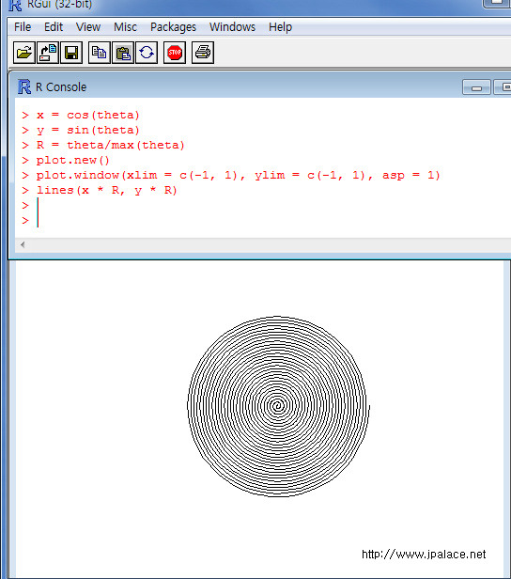This screenshot has width=511, height=579.
Task: Open the Packages menu
Action: 173,27
